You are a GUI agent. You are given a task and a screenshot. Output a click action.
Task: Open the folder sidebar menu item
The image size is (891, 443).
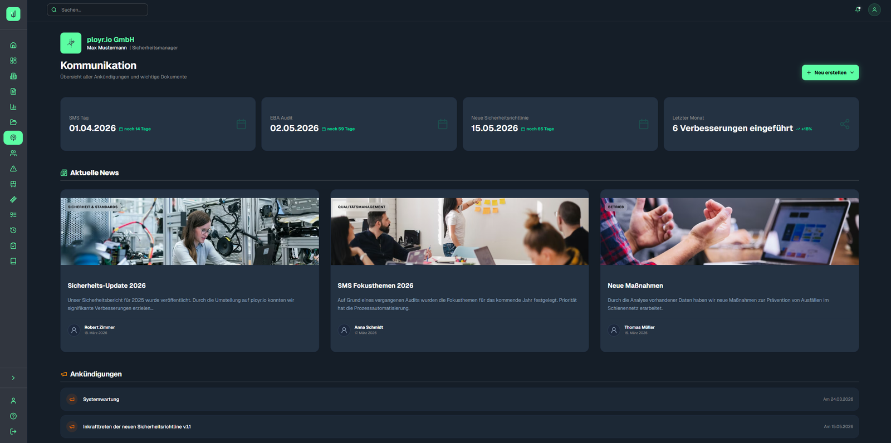point(13,122)
